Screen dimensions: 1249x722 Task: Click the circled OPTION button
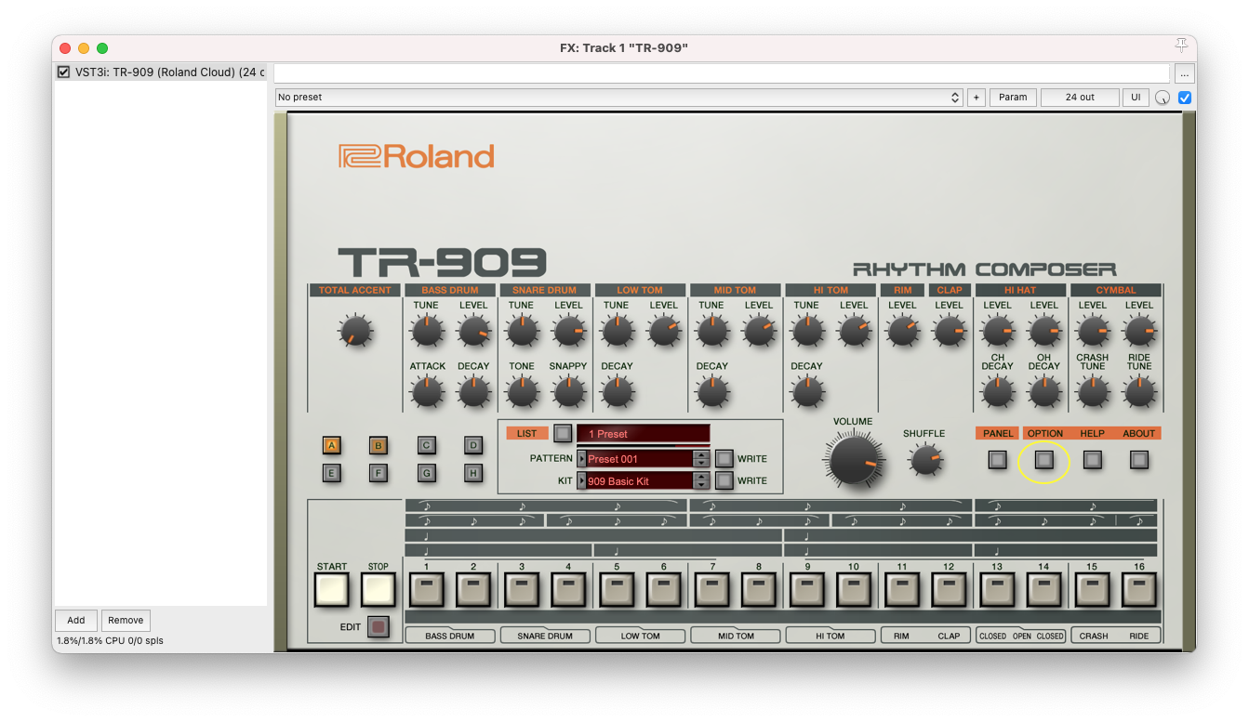[x=1043, y=460]
